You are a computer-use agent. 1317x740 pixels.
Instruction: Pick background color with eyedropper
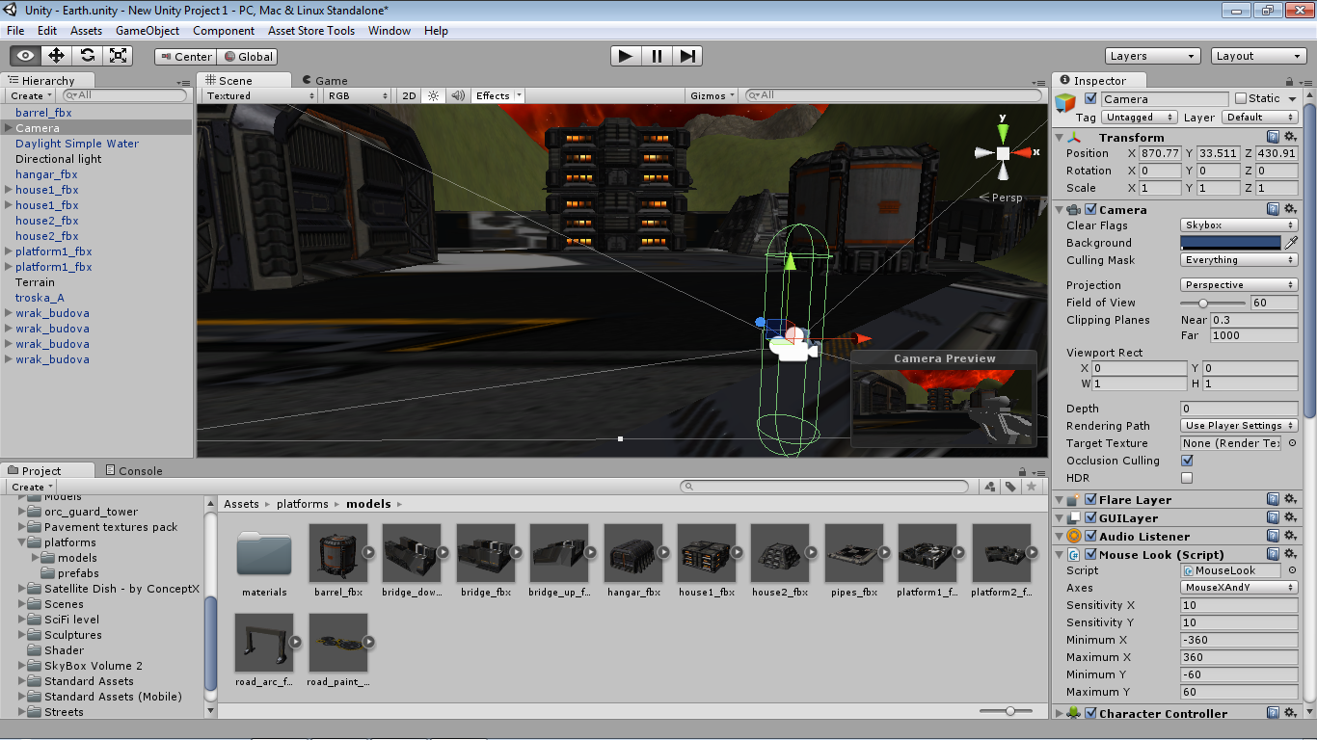[x=1291, y=243]
